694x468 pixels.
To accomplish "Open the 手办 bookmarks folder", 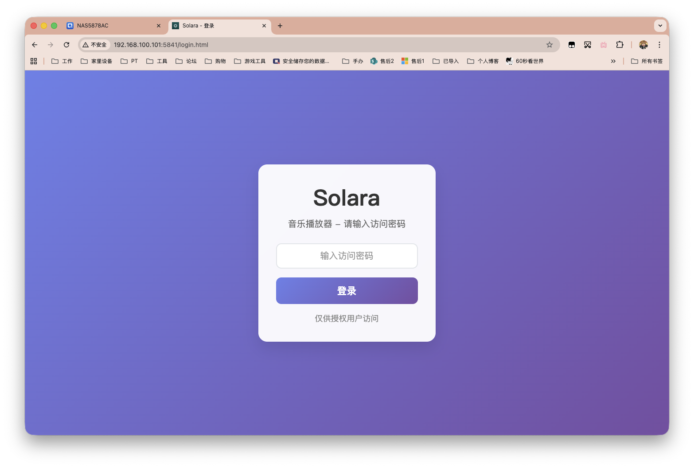I will tap(353, 61).
